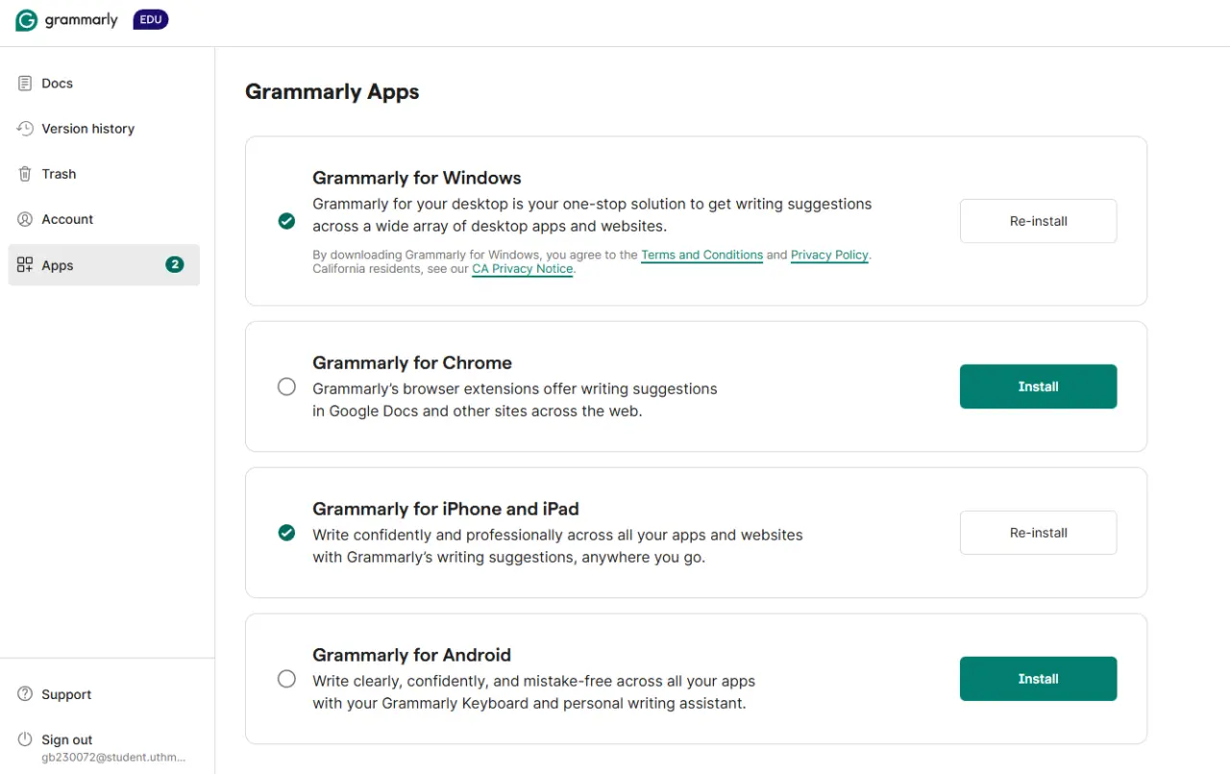
Task: Click the Account profile icon
Action: point(25,219)
